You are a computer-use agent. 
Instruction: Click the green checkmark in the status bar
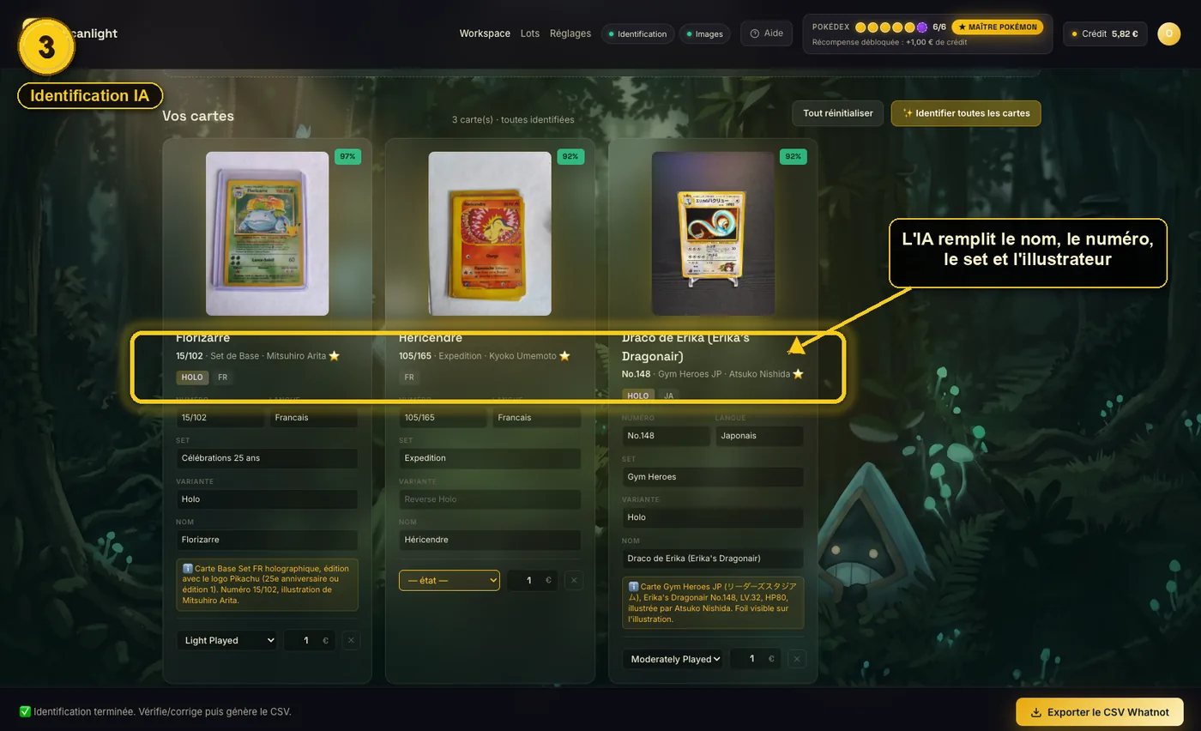click(x=25, y=711)
